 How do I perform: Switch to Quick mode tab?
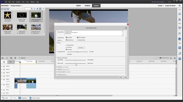pos(78,6)
